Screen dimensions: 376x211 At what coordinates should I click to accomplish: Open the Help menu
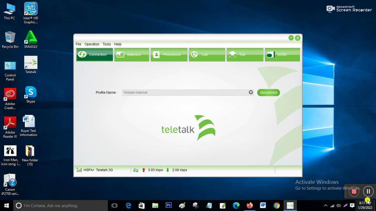(118, 44)
